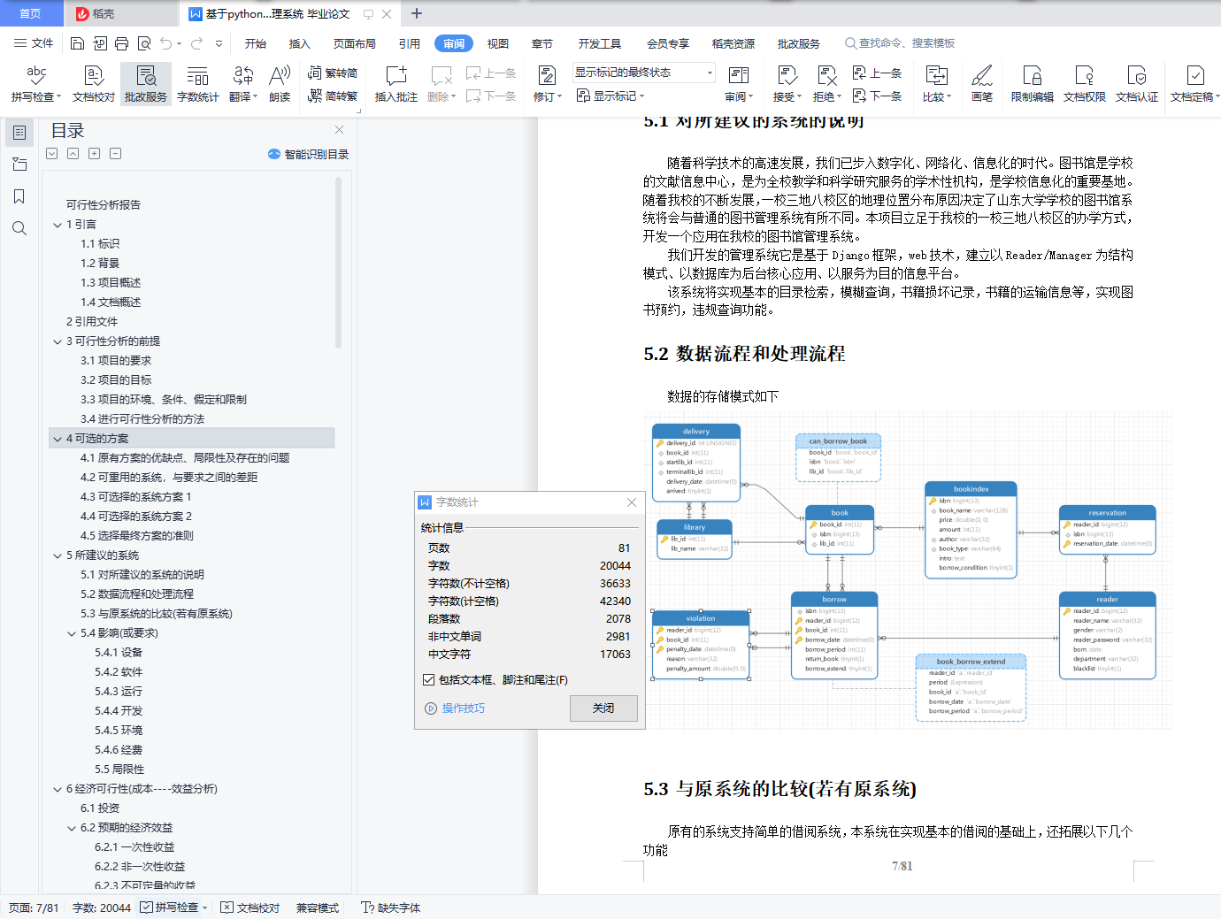The width and height of the screenshot is (1221, 919).
Task: Click the 关闭 button in 字数统计 dialog
Action: pyautogui.click(x=603, y=708)
